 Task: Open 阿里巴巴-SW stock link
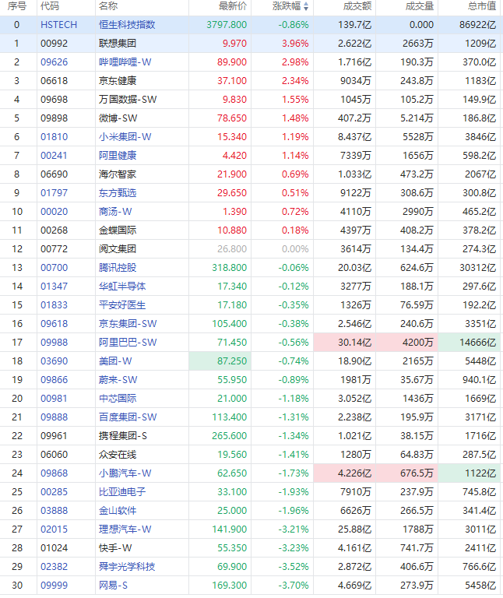[128, 343]
